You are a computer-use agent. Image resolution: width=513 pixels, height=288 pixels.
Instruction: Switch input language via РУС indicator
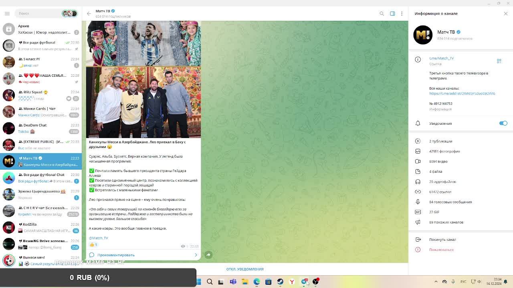click(x=463, y=282)
